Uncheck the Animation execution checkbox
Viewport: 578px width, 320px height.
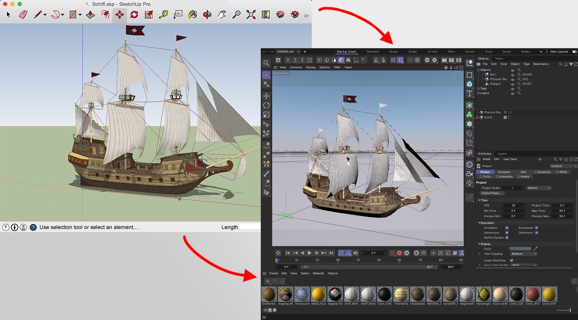(x=507, y=228)
